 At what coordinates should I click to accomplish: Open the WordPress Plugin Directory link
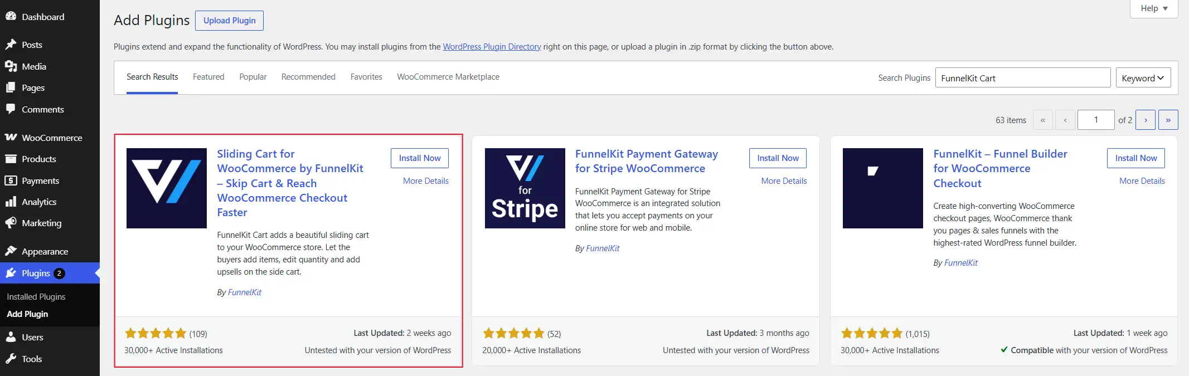(492, 47)
